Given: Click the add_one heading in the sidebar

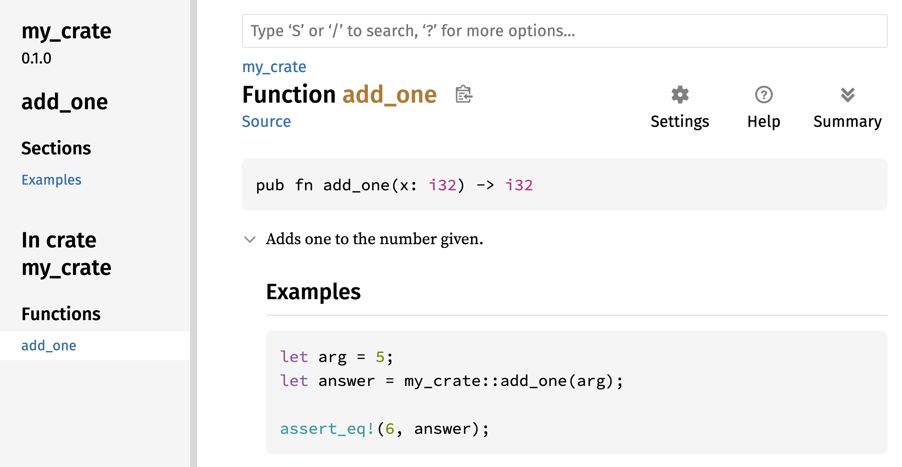Looking at the screenshot, I should pyautogui.click(x=64, y=101).
